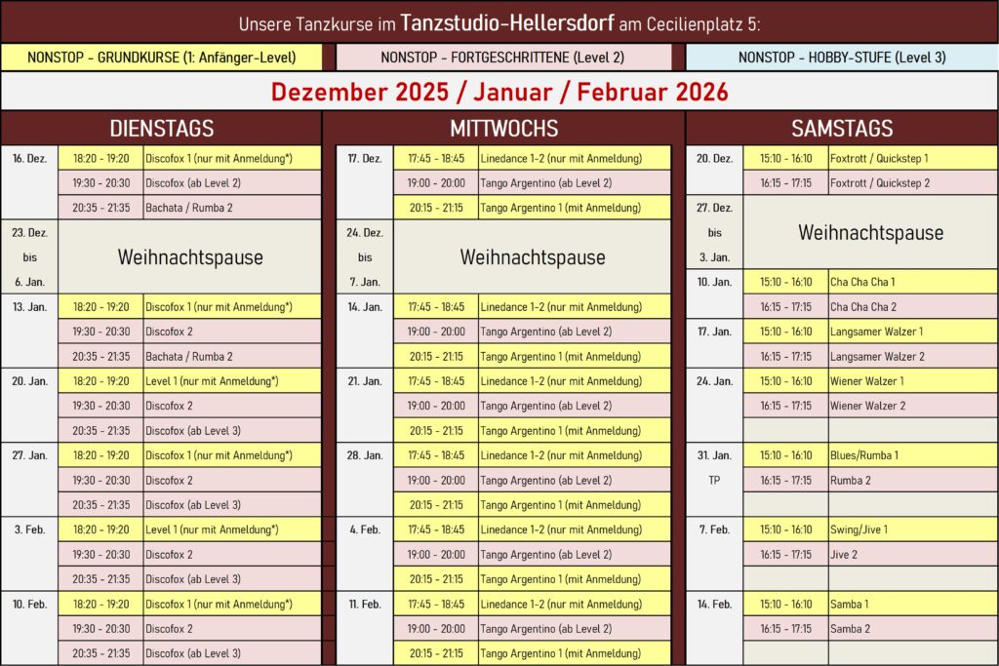The height and width of the screenshot is (666, 999).
Task: Select the MITTWOCHS column header
Action: coord(503,129)
